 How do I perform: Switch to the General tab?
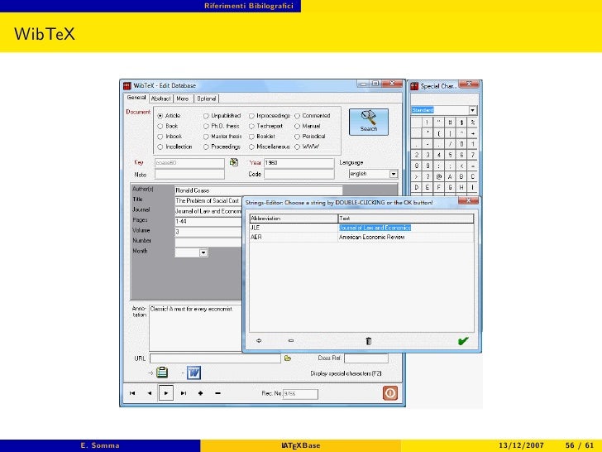(x=136, y=98)
